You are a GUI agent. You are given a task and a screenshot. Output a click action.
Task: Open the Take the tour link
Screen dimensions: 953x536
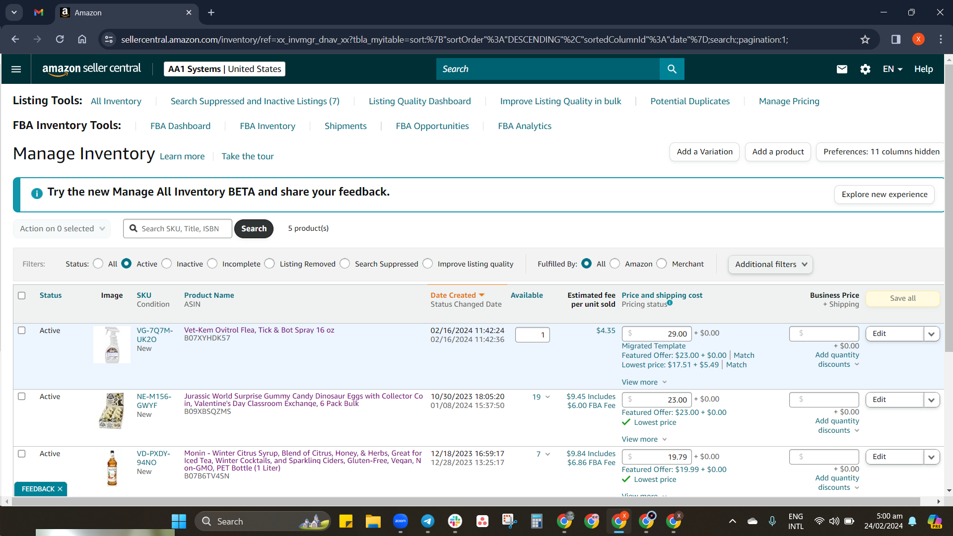point(248,156)
